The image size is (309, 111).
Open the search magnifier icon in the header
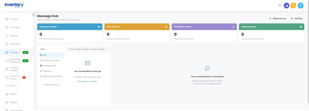click(279, 5)
